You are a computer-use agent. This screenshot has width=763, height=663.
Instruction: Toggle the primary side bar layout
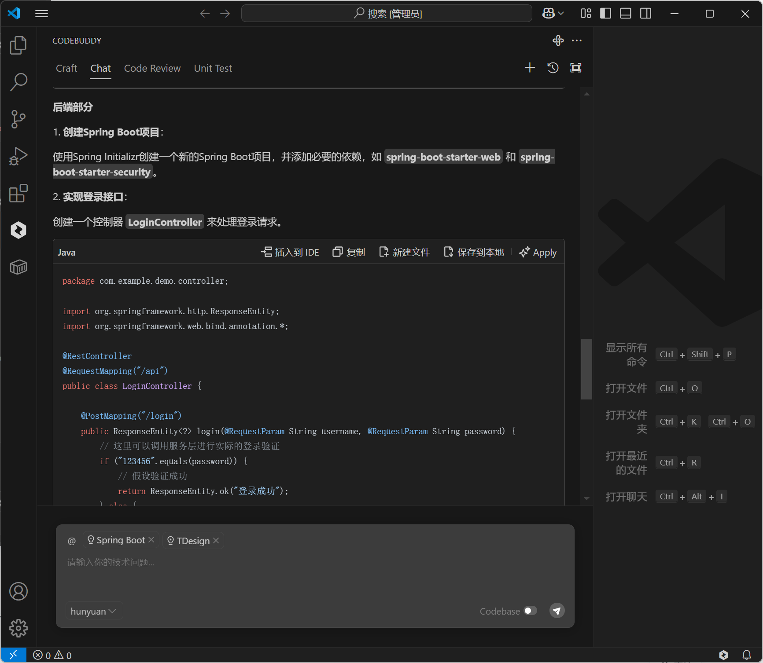pos(605,14)
